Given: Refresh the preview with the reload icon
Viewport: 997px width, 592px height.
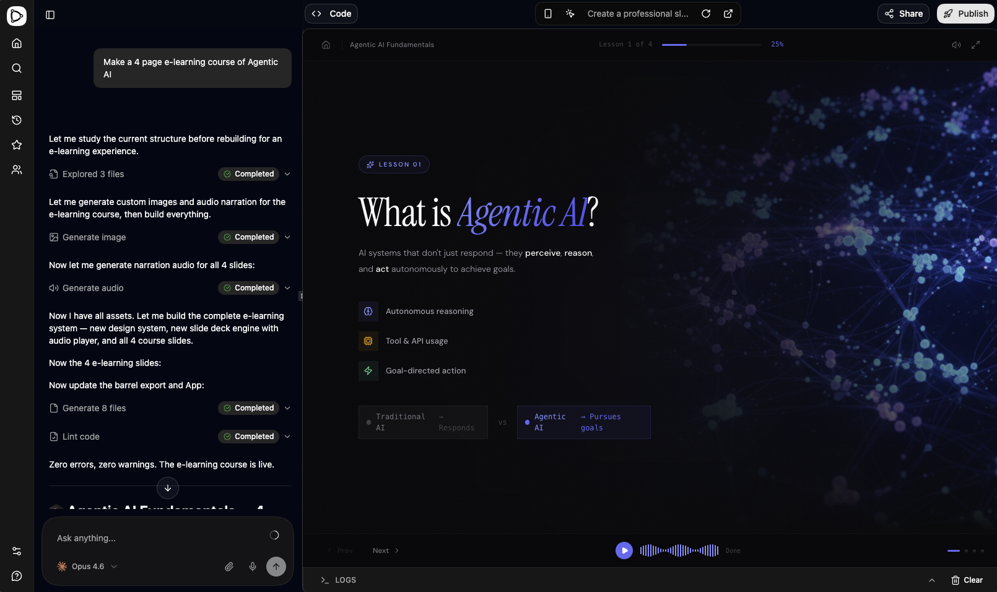Looking at the screenshot, I should 706,14.
